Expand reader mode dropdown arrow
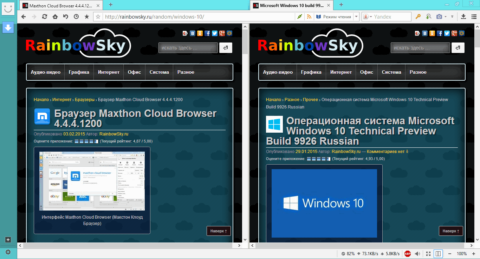Screen dimensions: 480x259 tap(356, 16)
